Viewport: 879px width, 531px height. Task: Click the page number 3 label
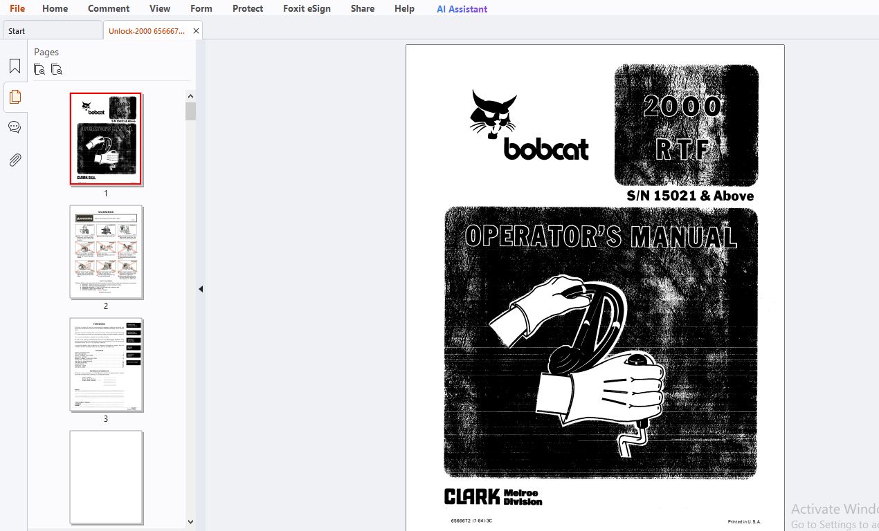click(106, 419)
